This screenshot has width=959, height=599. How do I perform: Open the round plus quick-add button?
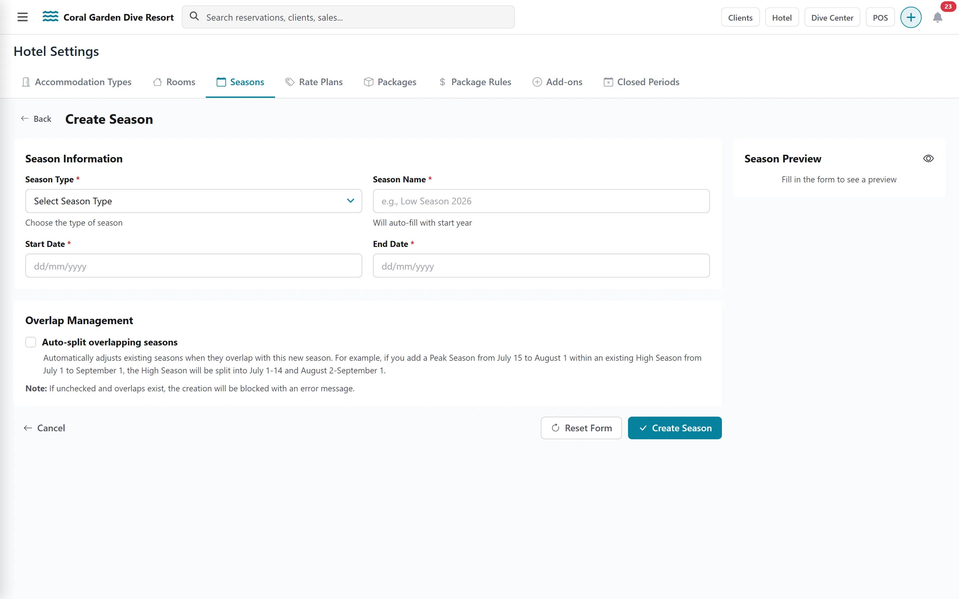(x=911, y=17)
